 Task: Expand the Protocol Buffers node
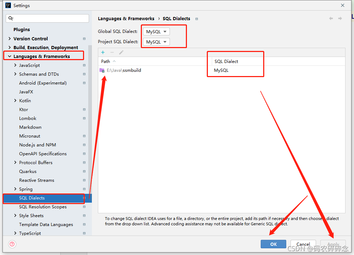[x=15, y=162]
